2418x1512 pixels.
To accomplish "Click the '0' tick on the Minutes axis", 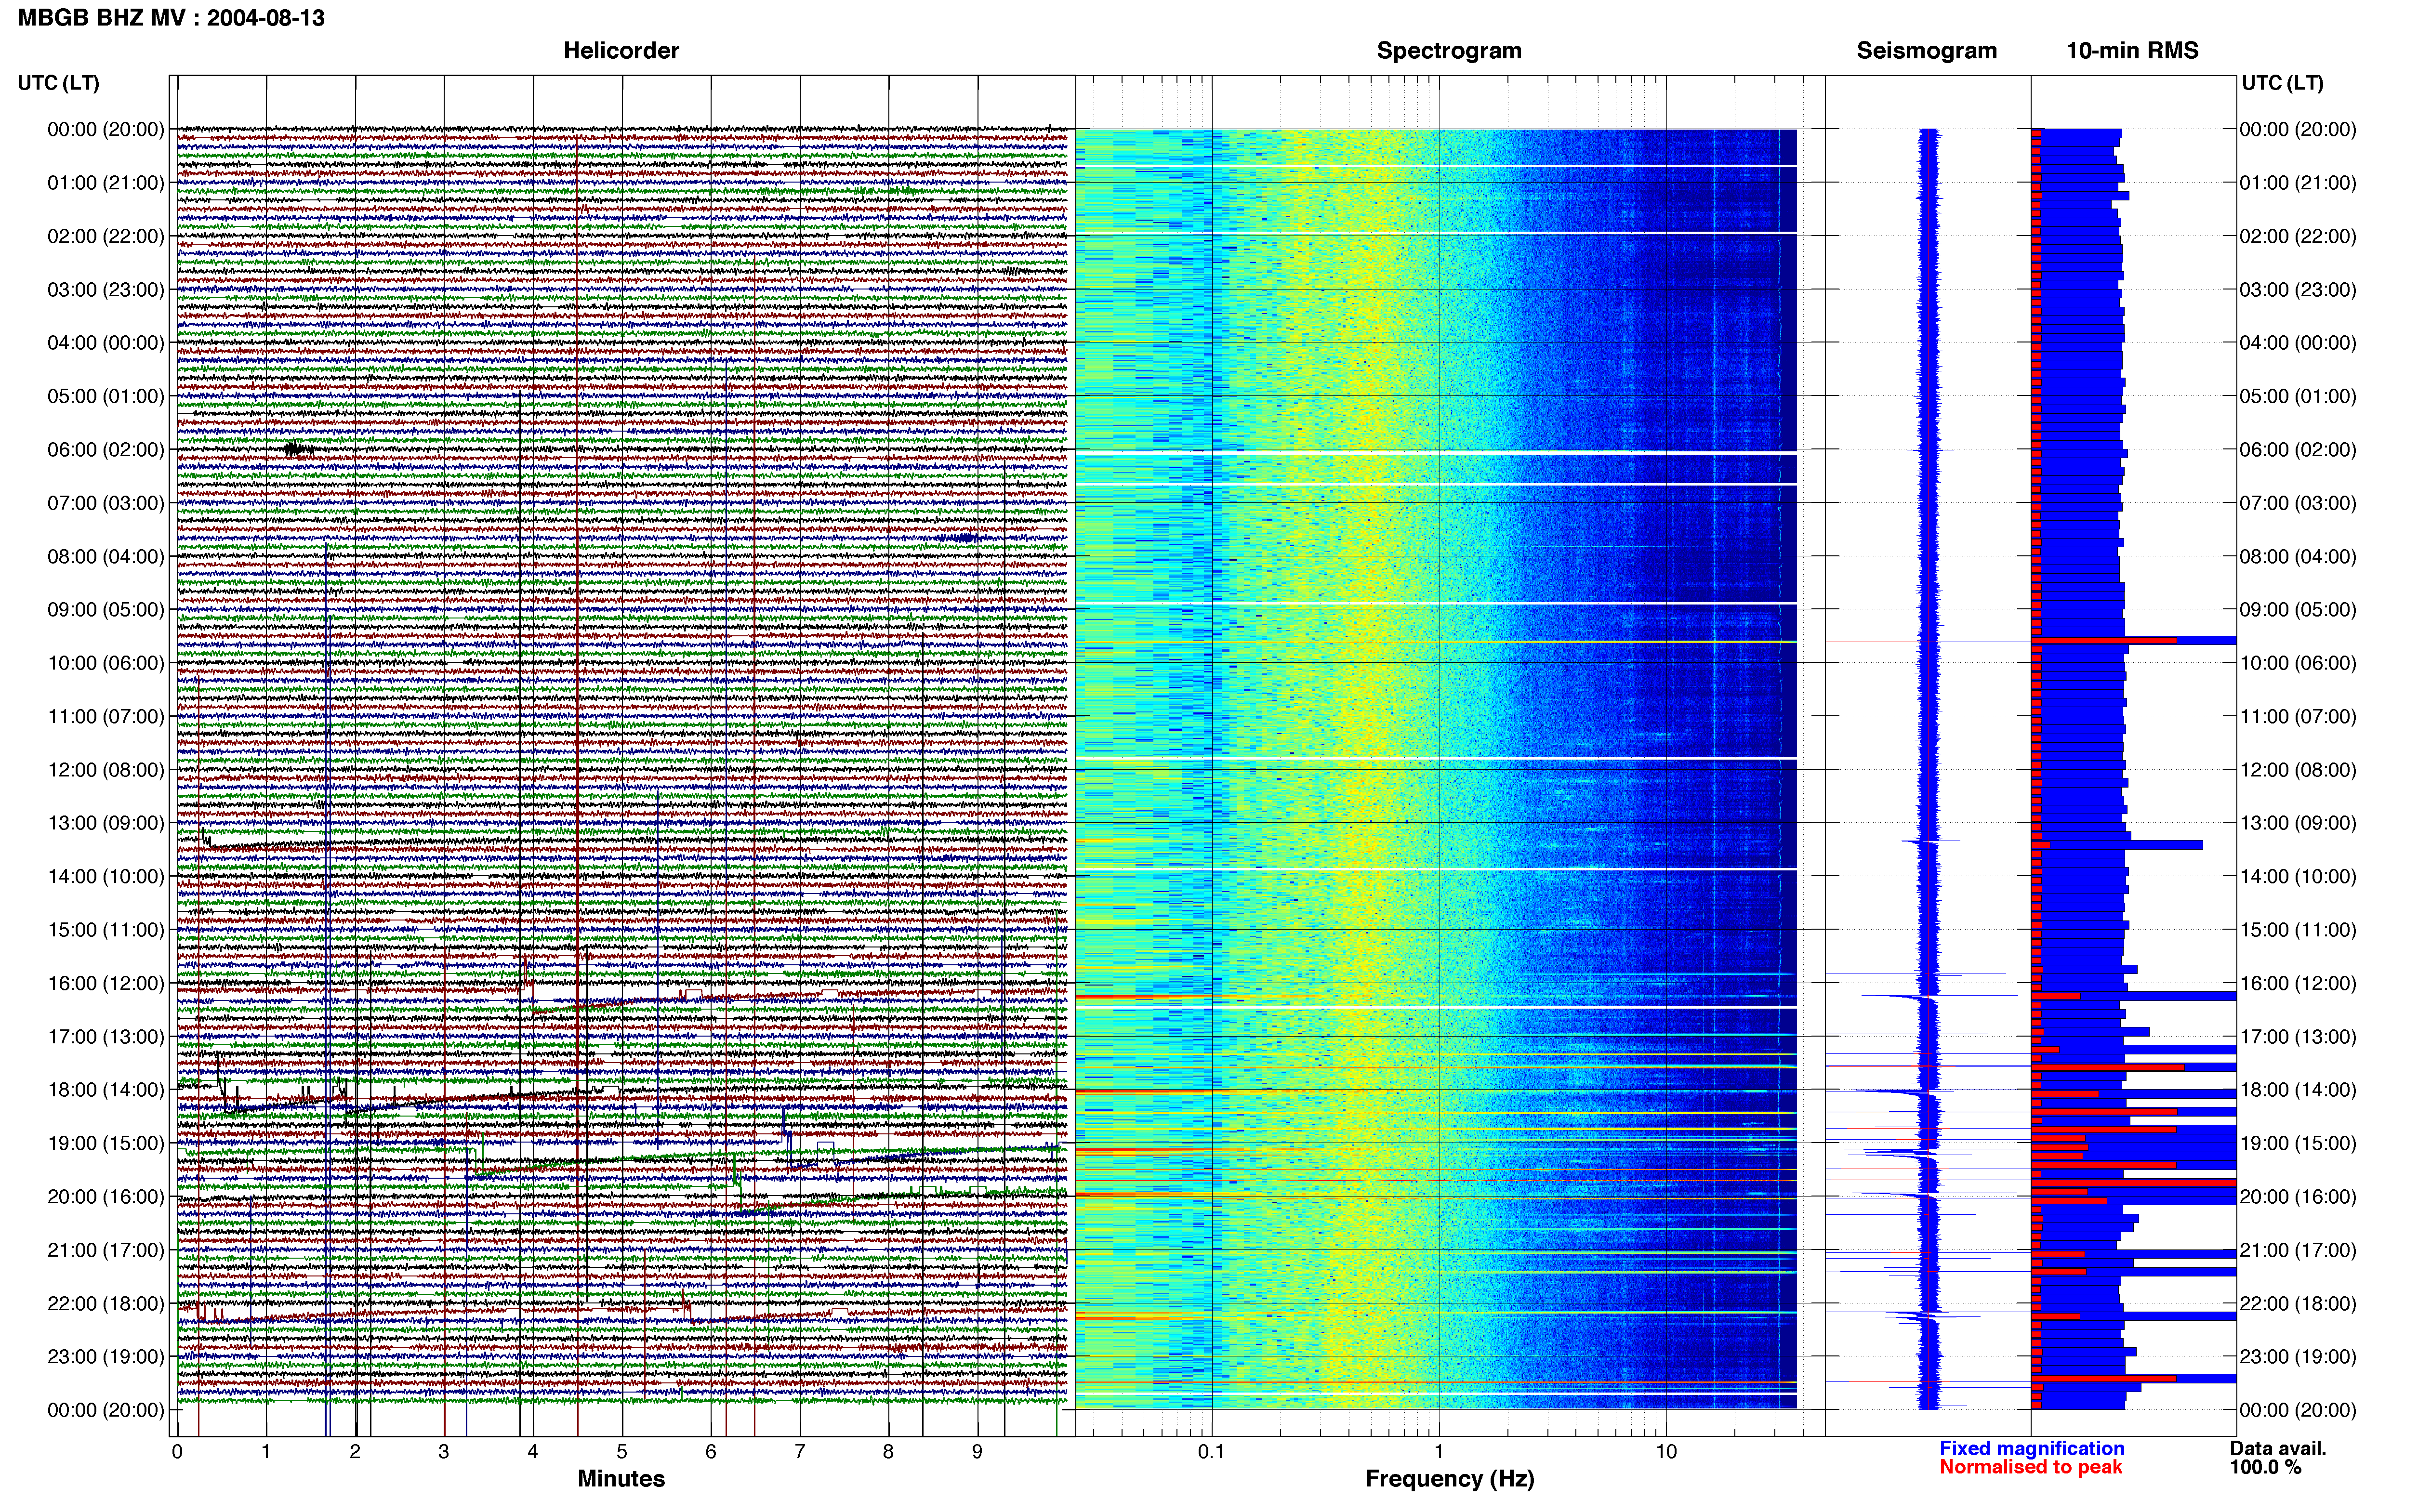I will click(x=177, y=1452).
